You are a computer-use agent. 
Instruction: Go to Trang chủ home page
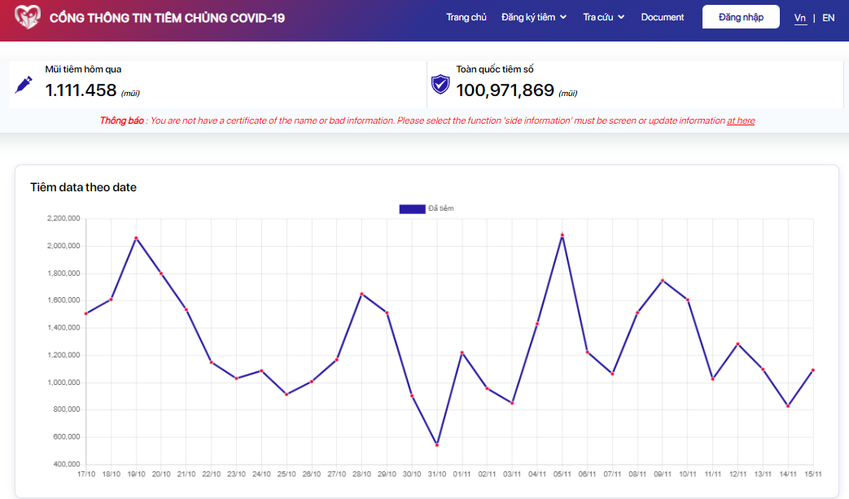pos(466,17)
